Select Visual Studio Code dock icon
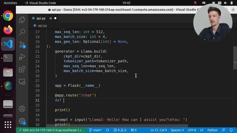The width and height of the screenshot is (237, 133). pos(8,44)
